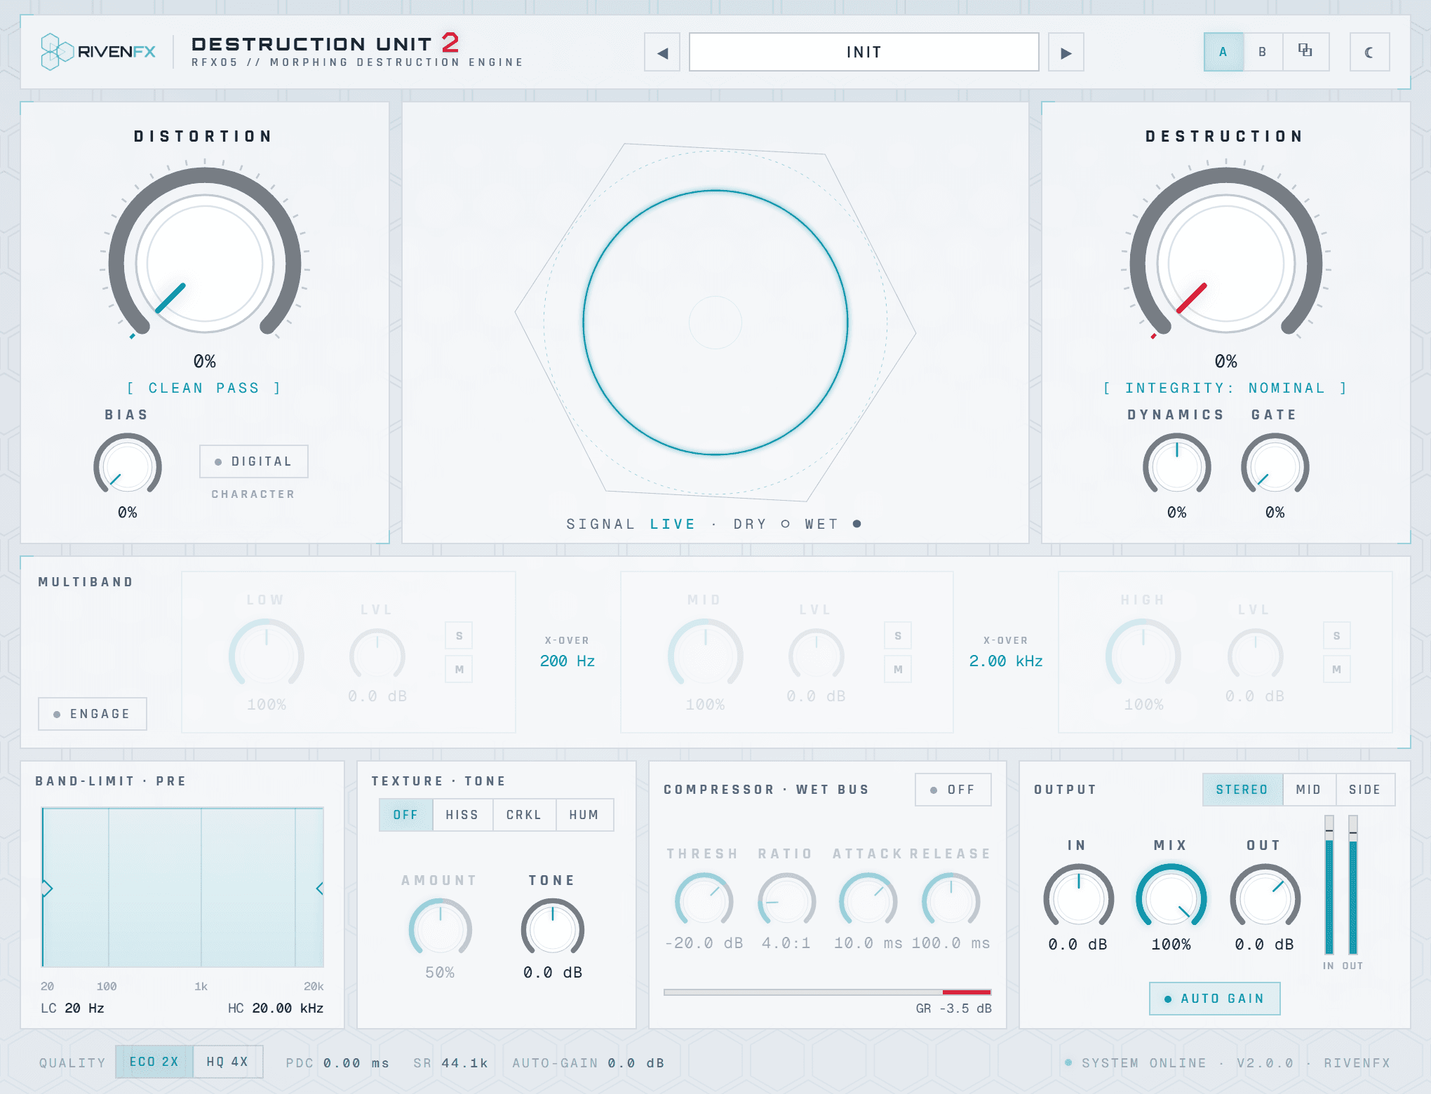Select ECO 2X quality mode
The width and height of the screenshot is (1431, 1094).
click(x=154, y=1062)
